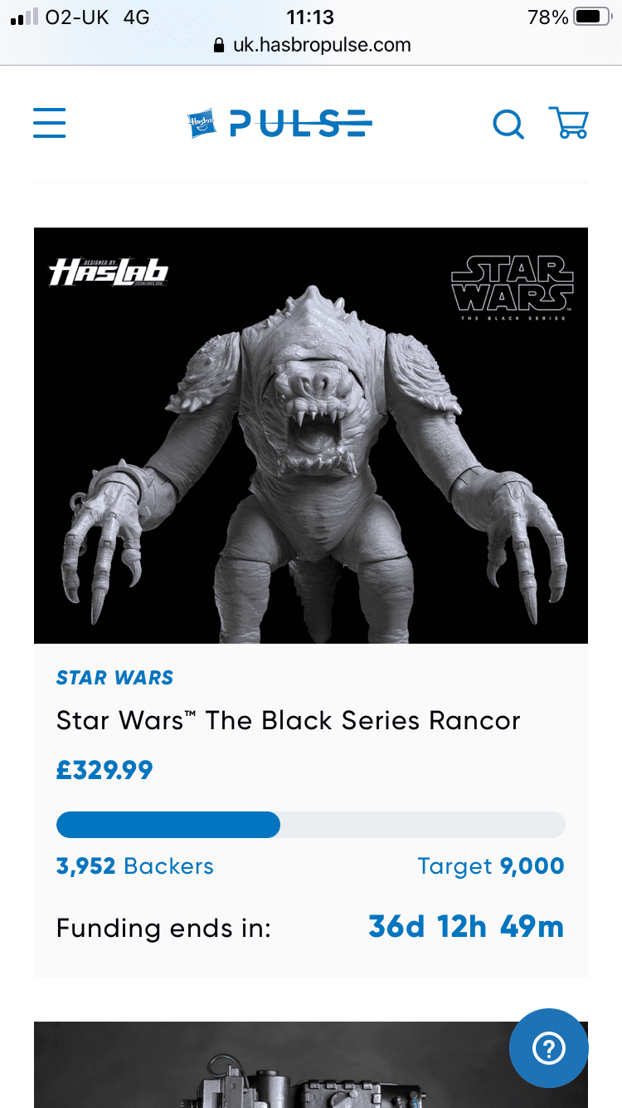Open the shopping cart icon

pyautogui.click(x=569, y=123)
